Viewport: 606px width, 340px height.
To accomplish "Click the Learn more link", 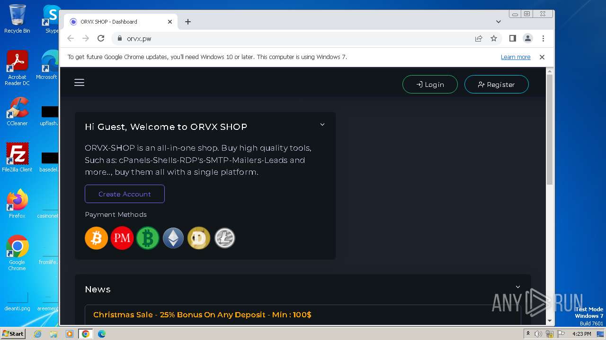I will (x=516, y=57).
